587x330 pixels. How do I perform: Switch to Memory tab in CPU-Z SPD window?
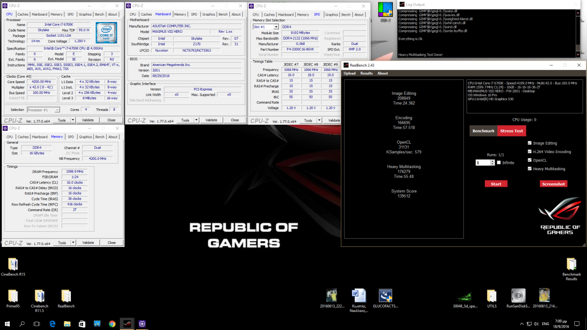point(303,14)
